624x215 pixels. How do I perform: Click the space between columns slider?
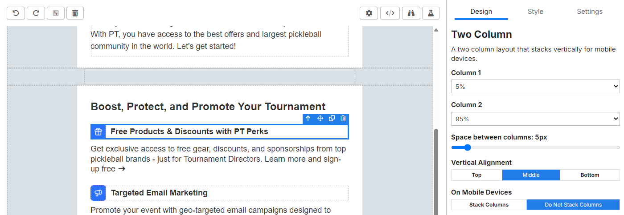pos(535,147)
